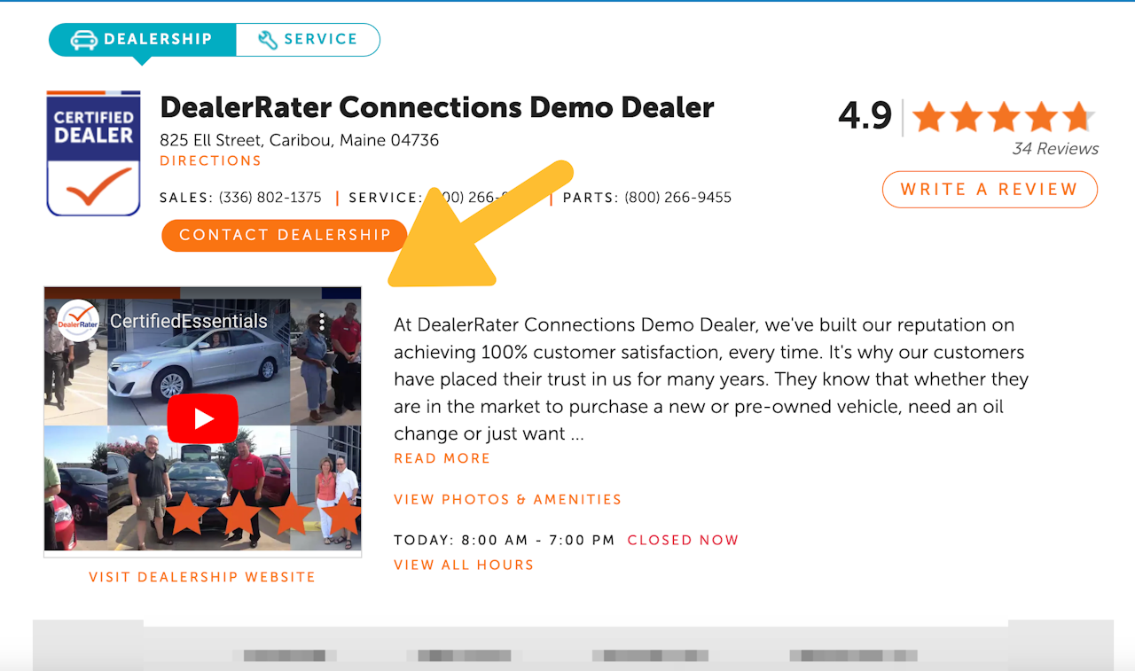
Task: Open the video's three-dot options menu
Action: (323, 322)
